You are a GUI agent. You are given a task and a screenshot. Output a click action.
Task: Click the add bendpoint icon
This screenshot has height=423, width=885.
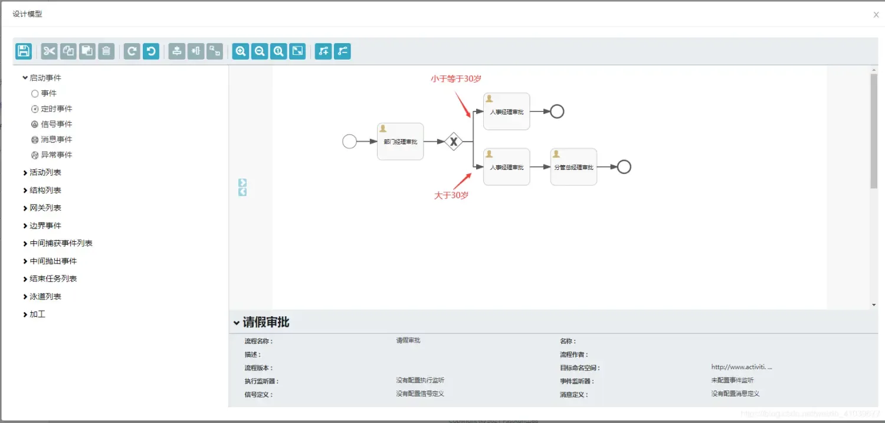click(x=323, y=51)
